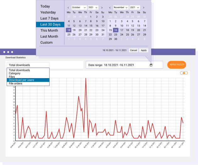Pick October 13 in the calendar
198x165 pixels.
(x=80, y=26)
